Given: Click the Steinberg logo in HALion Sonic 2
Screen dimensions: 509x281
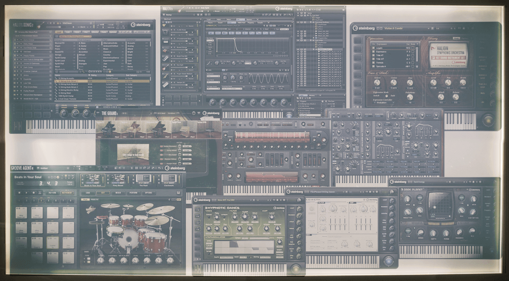Looking at the screenshot, I should 140,25.
